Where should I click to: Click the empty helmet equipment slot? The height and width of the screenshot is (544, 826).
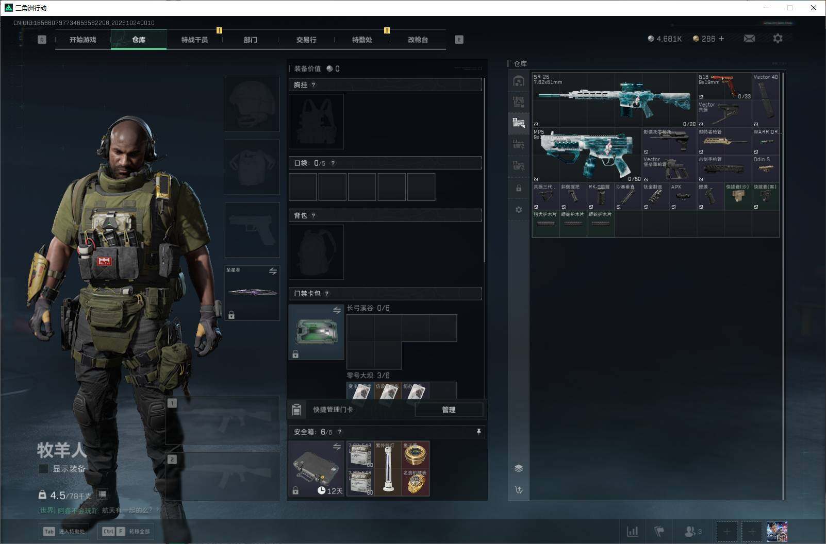pos(252,104)
